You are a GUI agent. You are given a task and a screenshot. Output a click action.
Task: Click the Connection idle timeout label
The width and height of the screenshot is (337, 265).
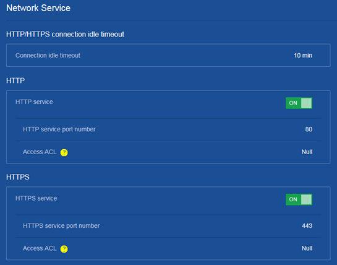[x=48, y=56]
